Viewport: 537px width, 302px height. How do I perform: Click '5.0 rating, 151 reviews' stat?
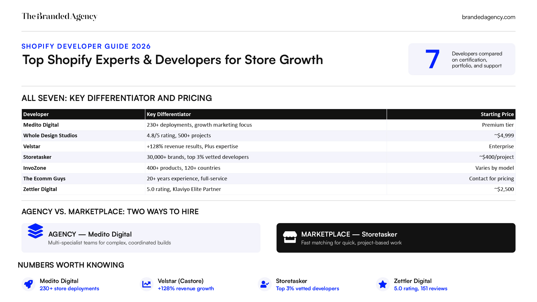coord(421,289)
